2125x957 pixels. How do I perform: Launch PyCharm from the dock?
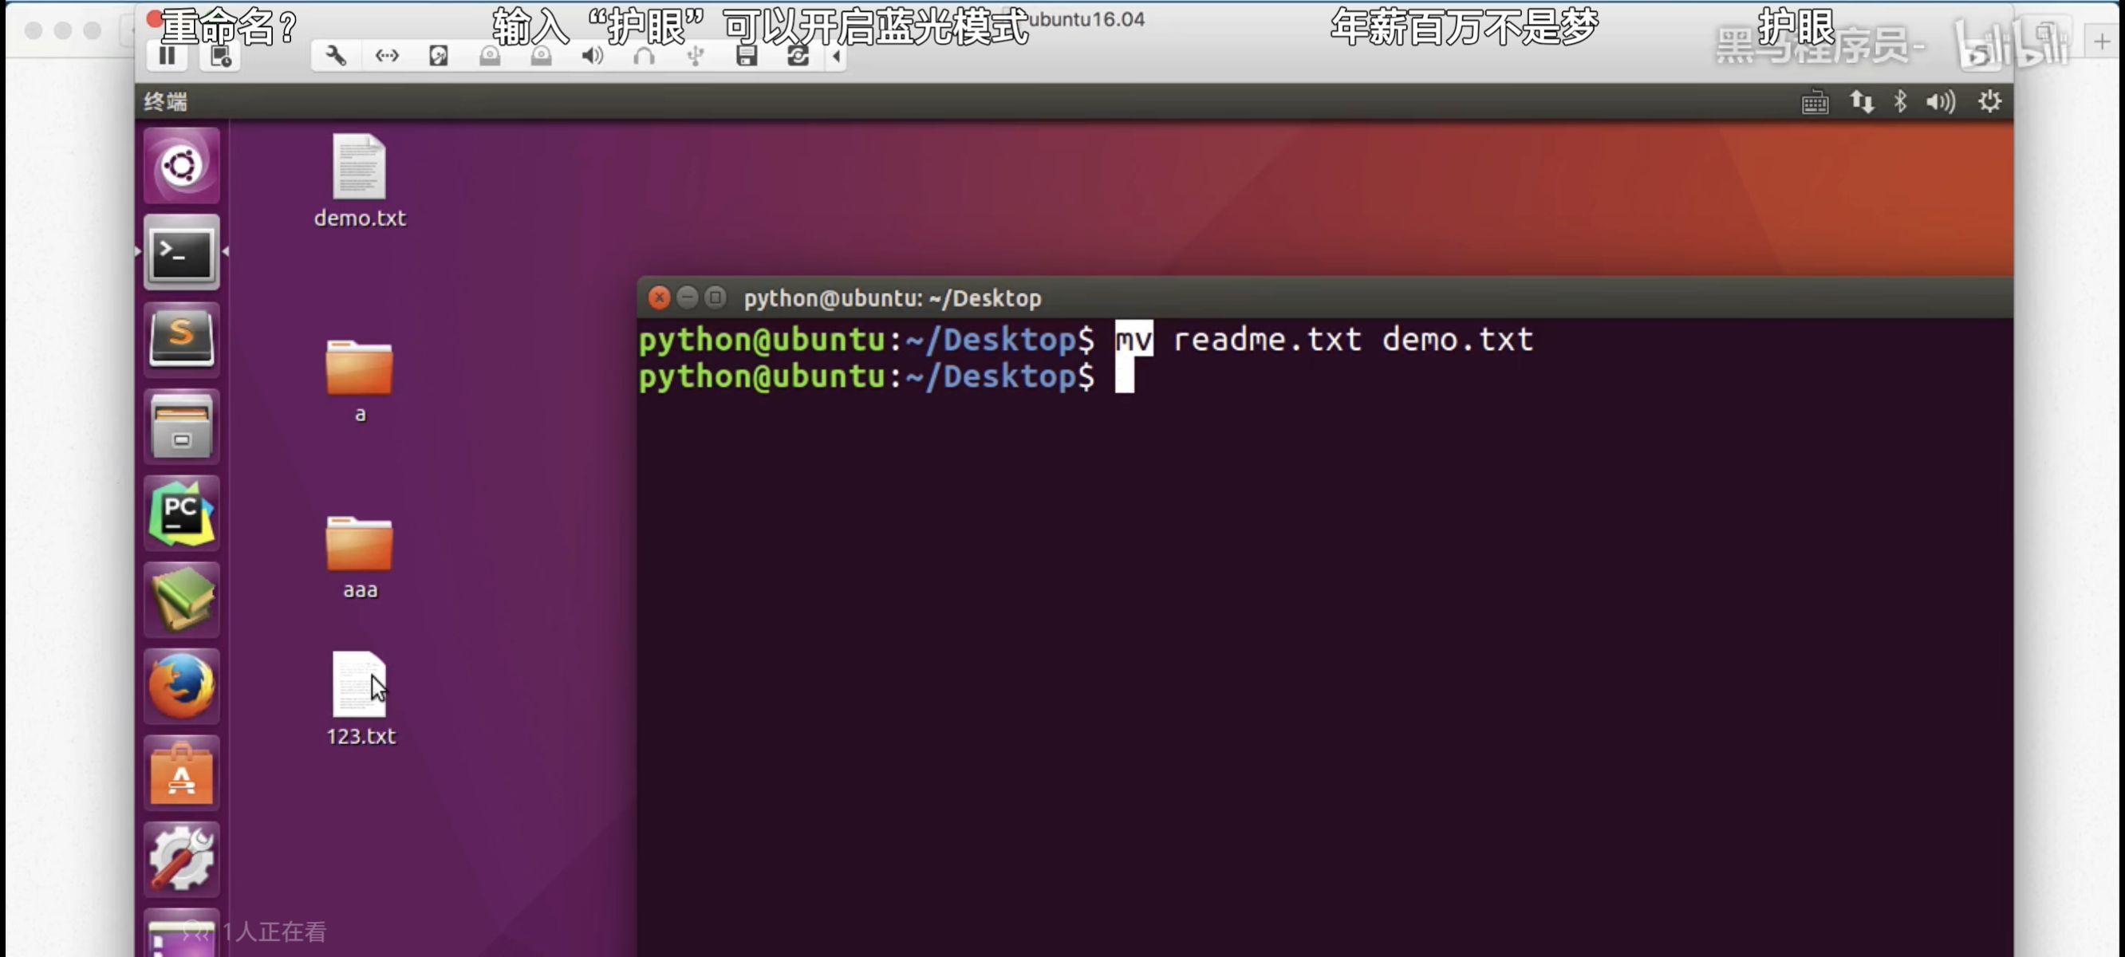[x=182, y=513]
